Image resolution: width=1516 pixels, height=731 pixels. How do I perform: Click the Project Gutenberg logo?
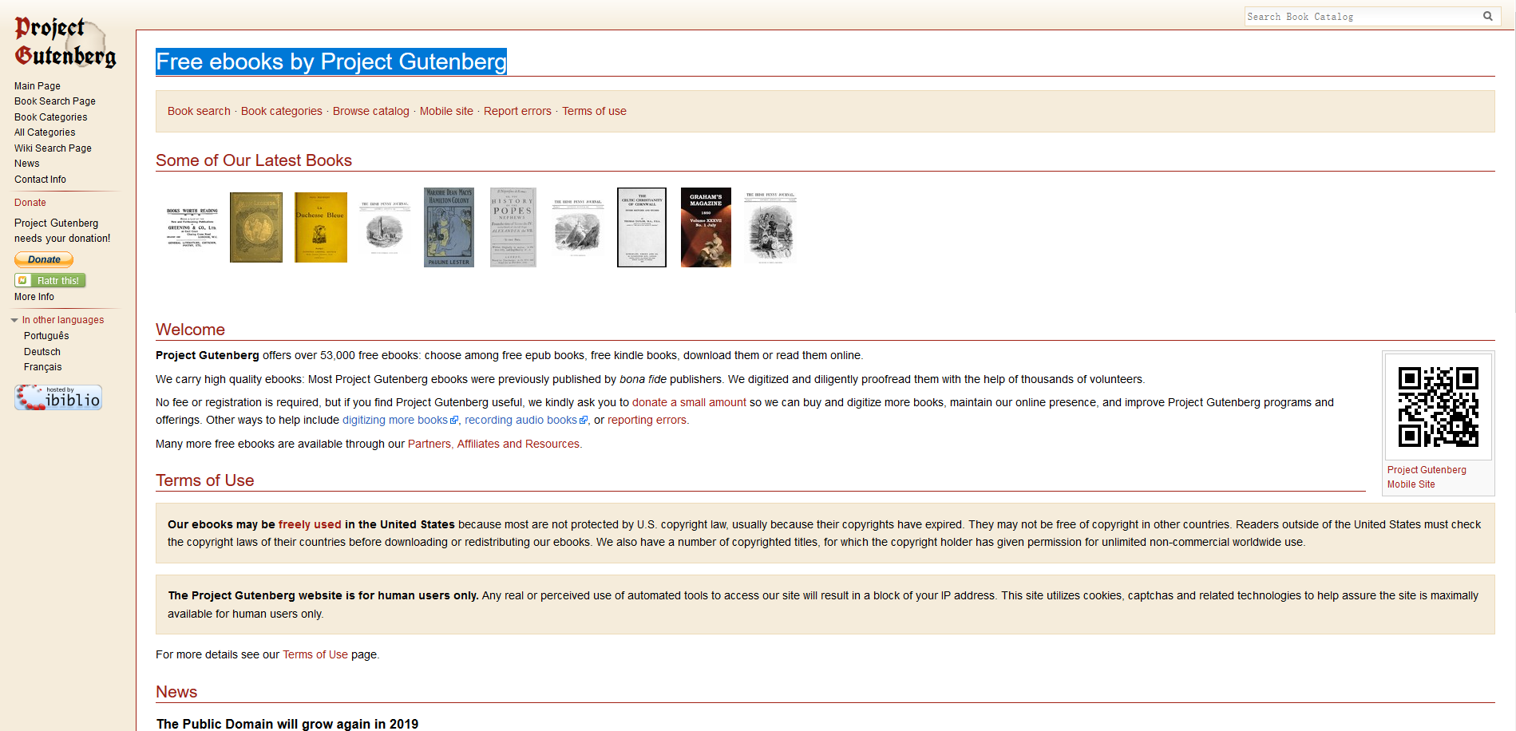click(65, 42)
